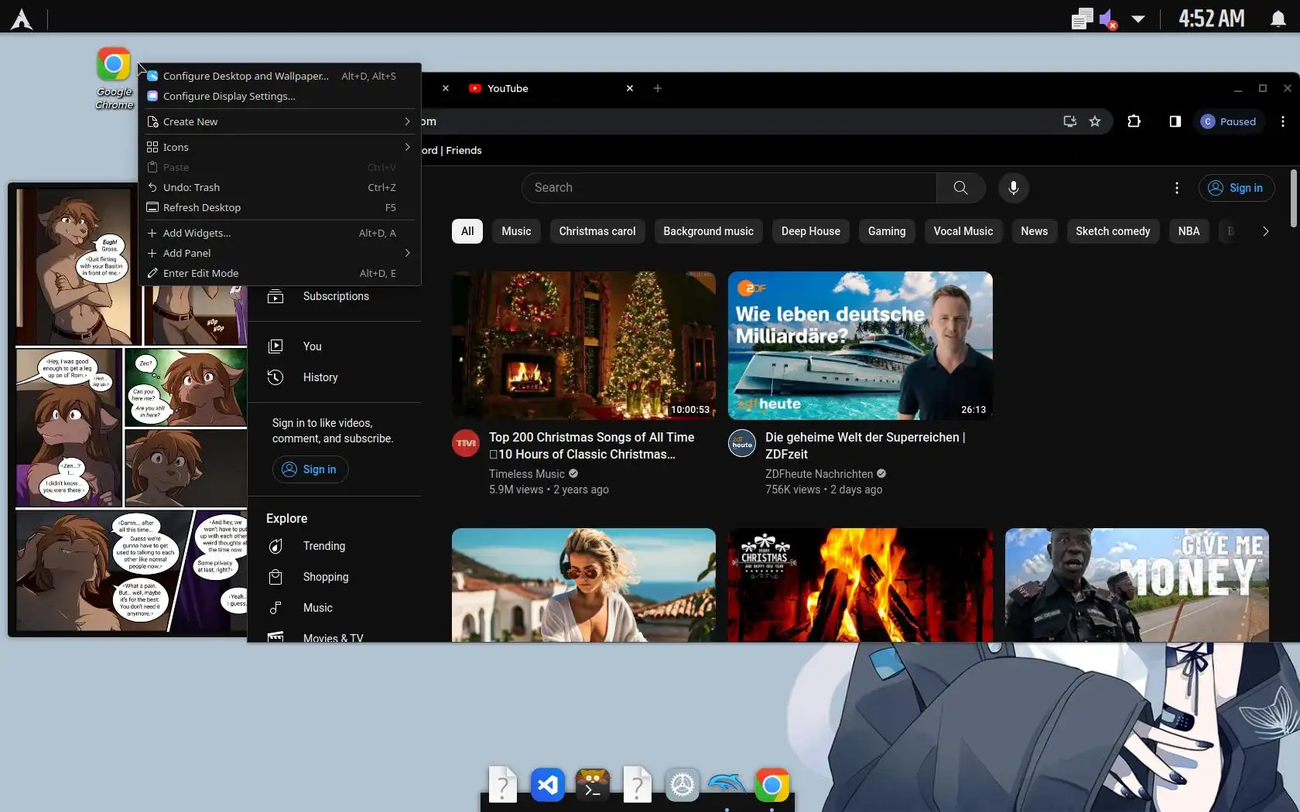The height and width of the screenshot is (812, 1300).
Task: Show more filter chips with the arrow
Action: (1265, 231)
